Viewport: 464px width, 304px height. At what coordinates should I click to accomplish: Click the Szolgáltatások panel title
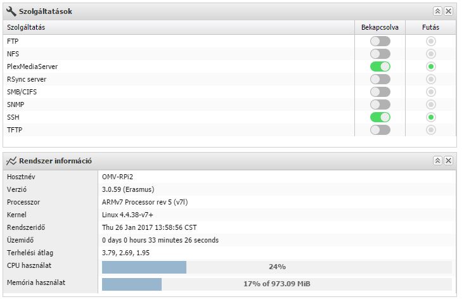pos(46,11)
